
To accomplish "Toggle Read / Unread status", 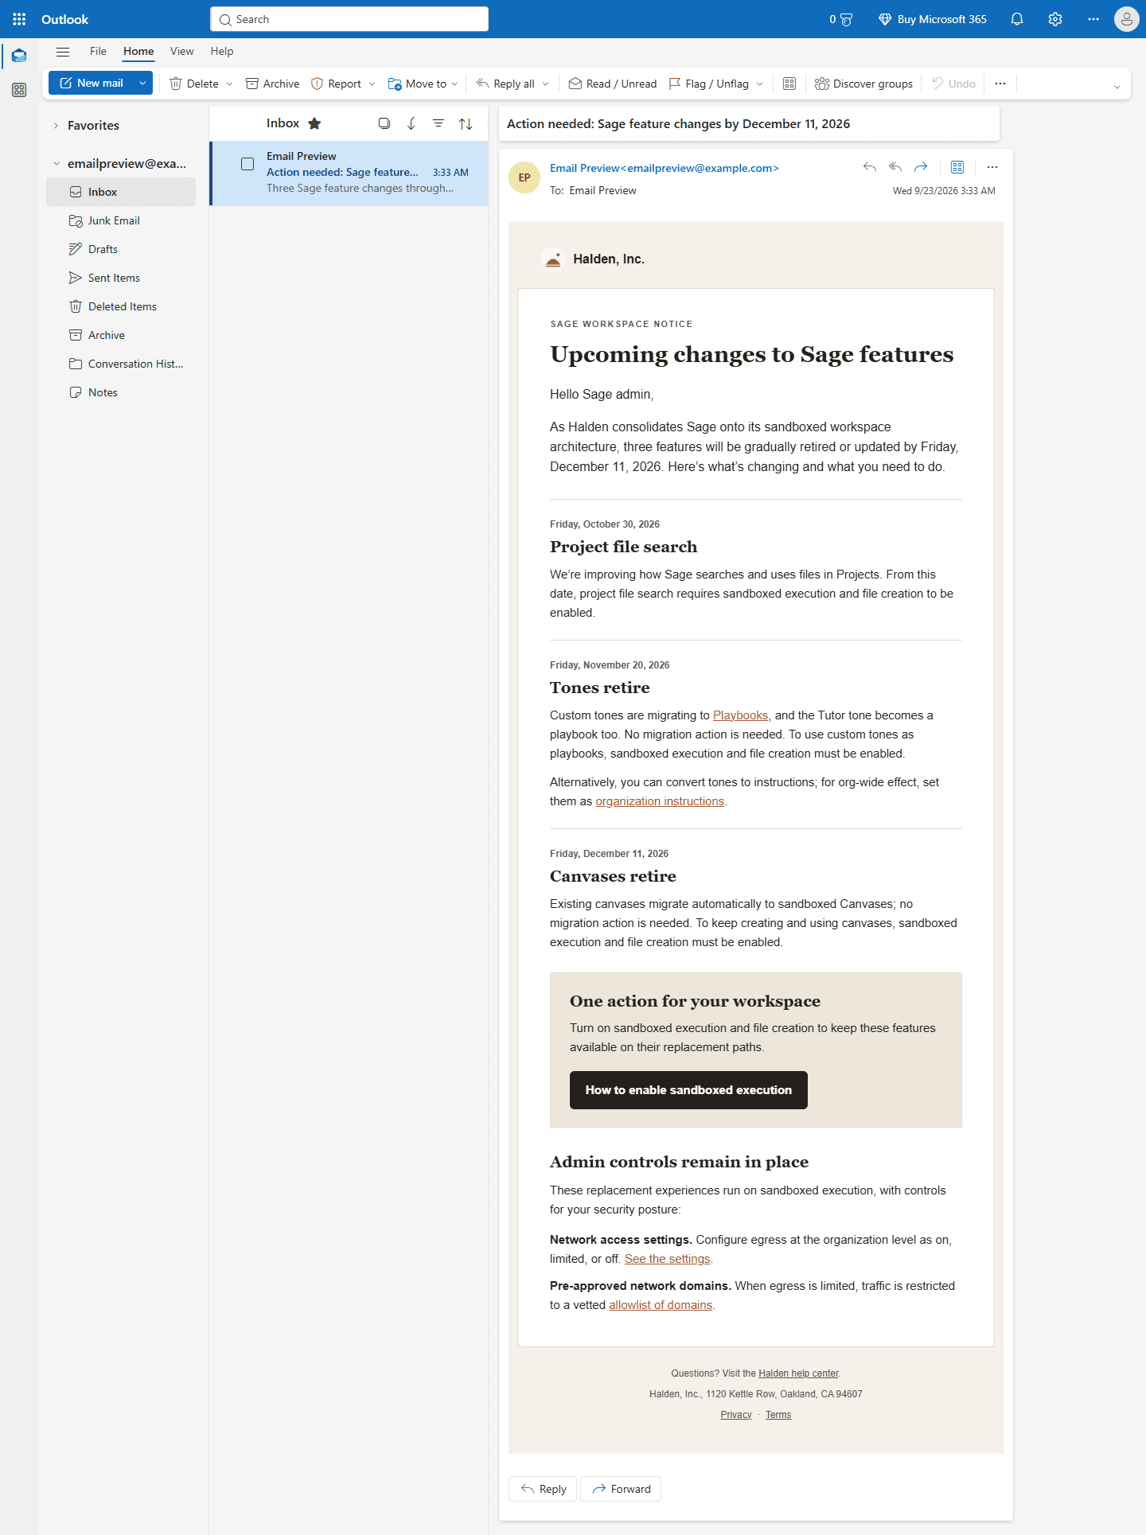I will [613, 84].
